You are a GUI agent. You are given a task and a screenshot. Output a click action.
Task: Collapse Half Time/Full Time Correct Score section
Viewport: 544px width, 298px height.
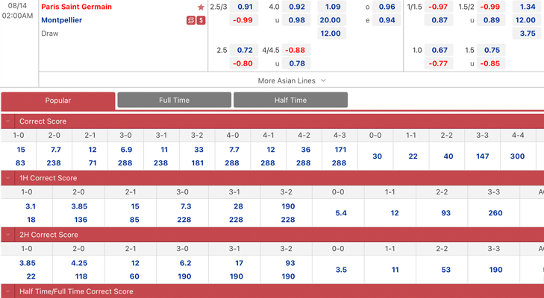pyautogui.click(x=7, y=291)
